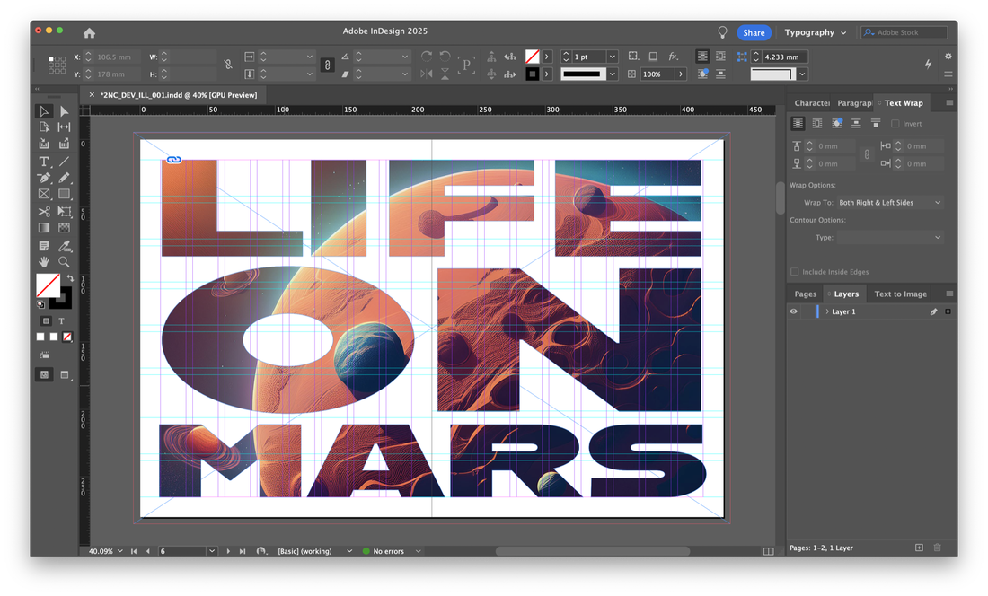988x596 pixels.
Task: Toggle Jump Object wrap in panel
Action: click(x=856, y=124)
